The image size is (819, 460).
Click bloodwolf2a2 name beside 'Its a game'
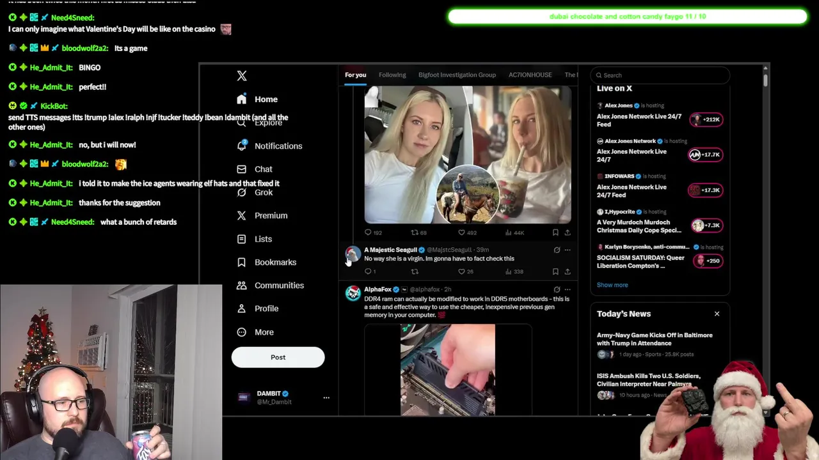(85, 49)
